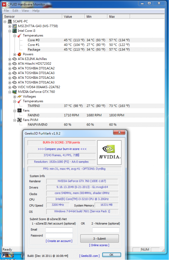Click the Fans fan icon
Image resolution: width=169 pixels, height=260 pixels.
coord(20,111)
